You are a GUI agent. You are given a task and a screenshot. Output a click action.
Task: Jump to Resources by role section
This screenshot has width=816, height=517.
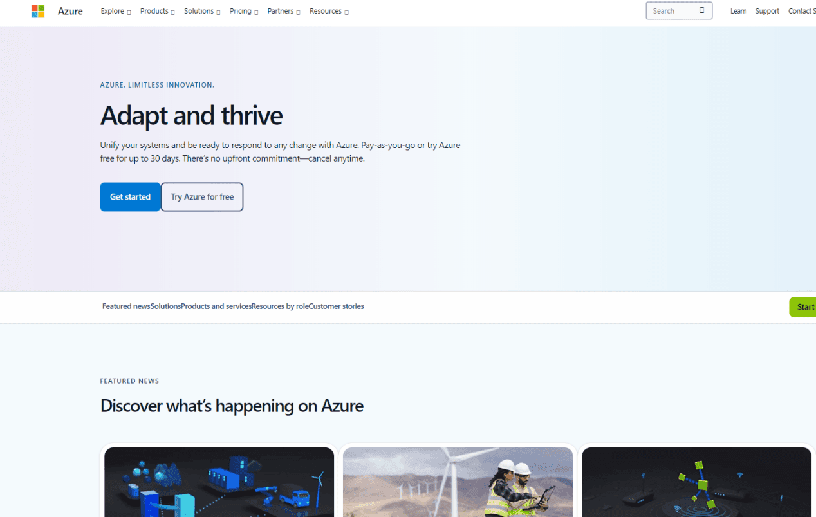pyautogui.click(x=280, y=306)
